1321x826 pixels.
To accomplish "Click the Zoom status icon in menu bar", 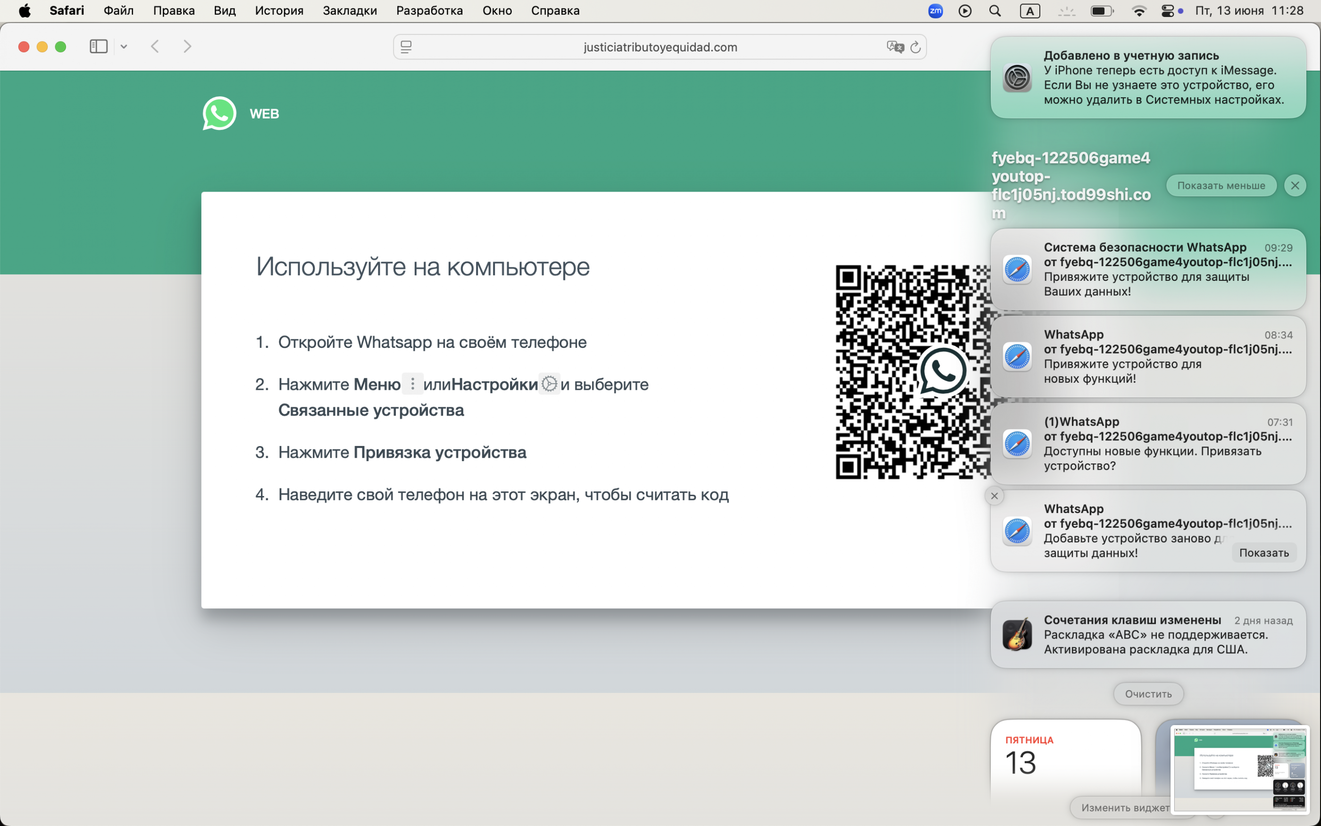I will click(x=935, y=11).
